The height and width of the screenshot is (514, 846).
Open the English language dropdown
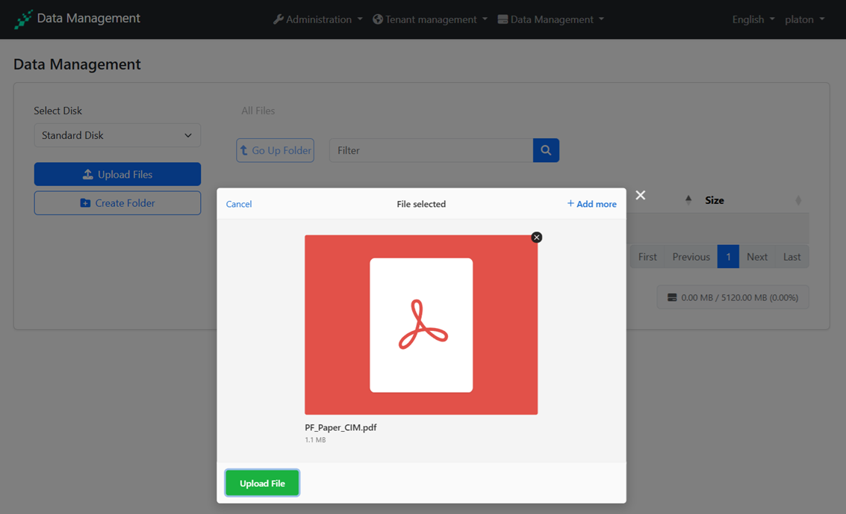click(753, 19)
